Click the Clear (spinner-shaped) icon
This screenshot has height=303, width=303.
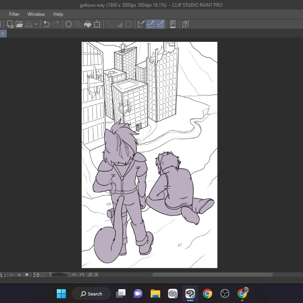coord(68,24)
